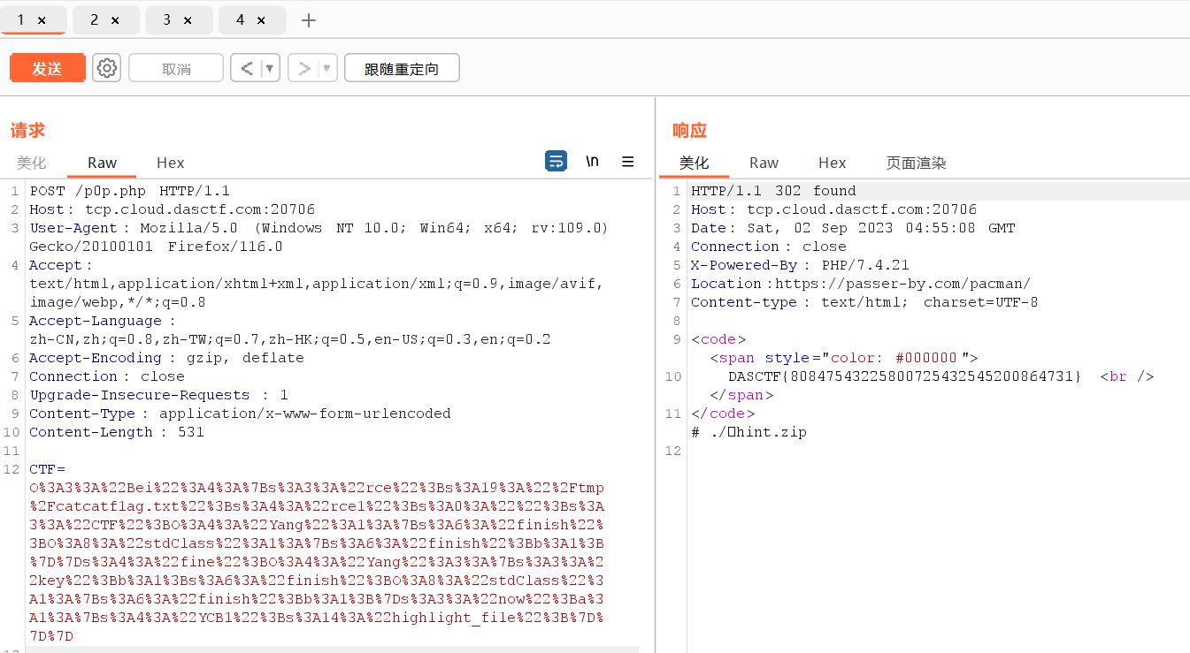Viewport: 1190px width, 653px height.
Task: Click the 跟随重定向 follow redirection button
Action: point(402,68)
